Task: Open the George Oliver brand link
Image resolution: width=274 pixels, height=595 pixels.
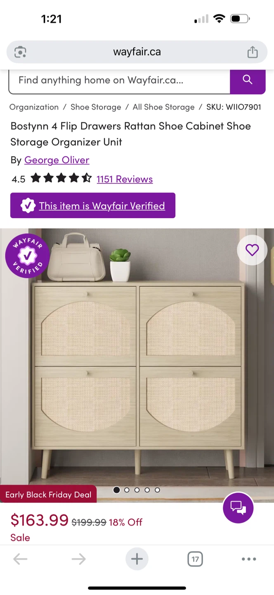Action: tap(57, 160)
